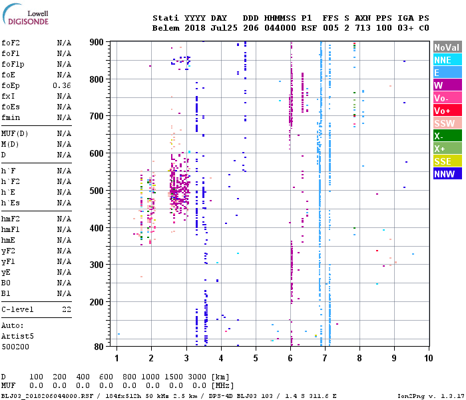
Task: Click the BLJ03_2018206044000.RSF file name
Action: [x=47, y=396]
